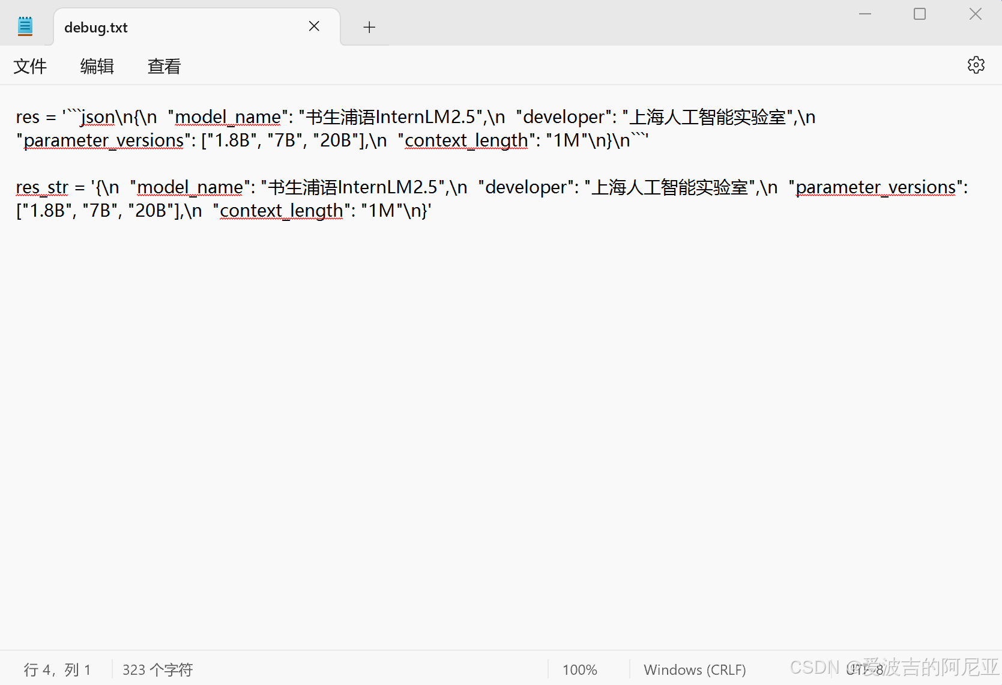The image size is (1002, 685).
Task: Click the word res_str in the text
Action: click(42, 187)
